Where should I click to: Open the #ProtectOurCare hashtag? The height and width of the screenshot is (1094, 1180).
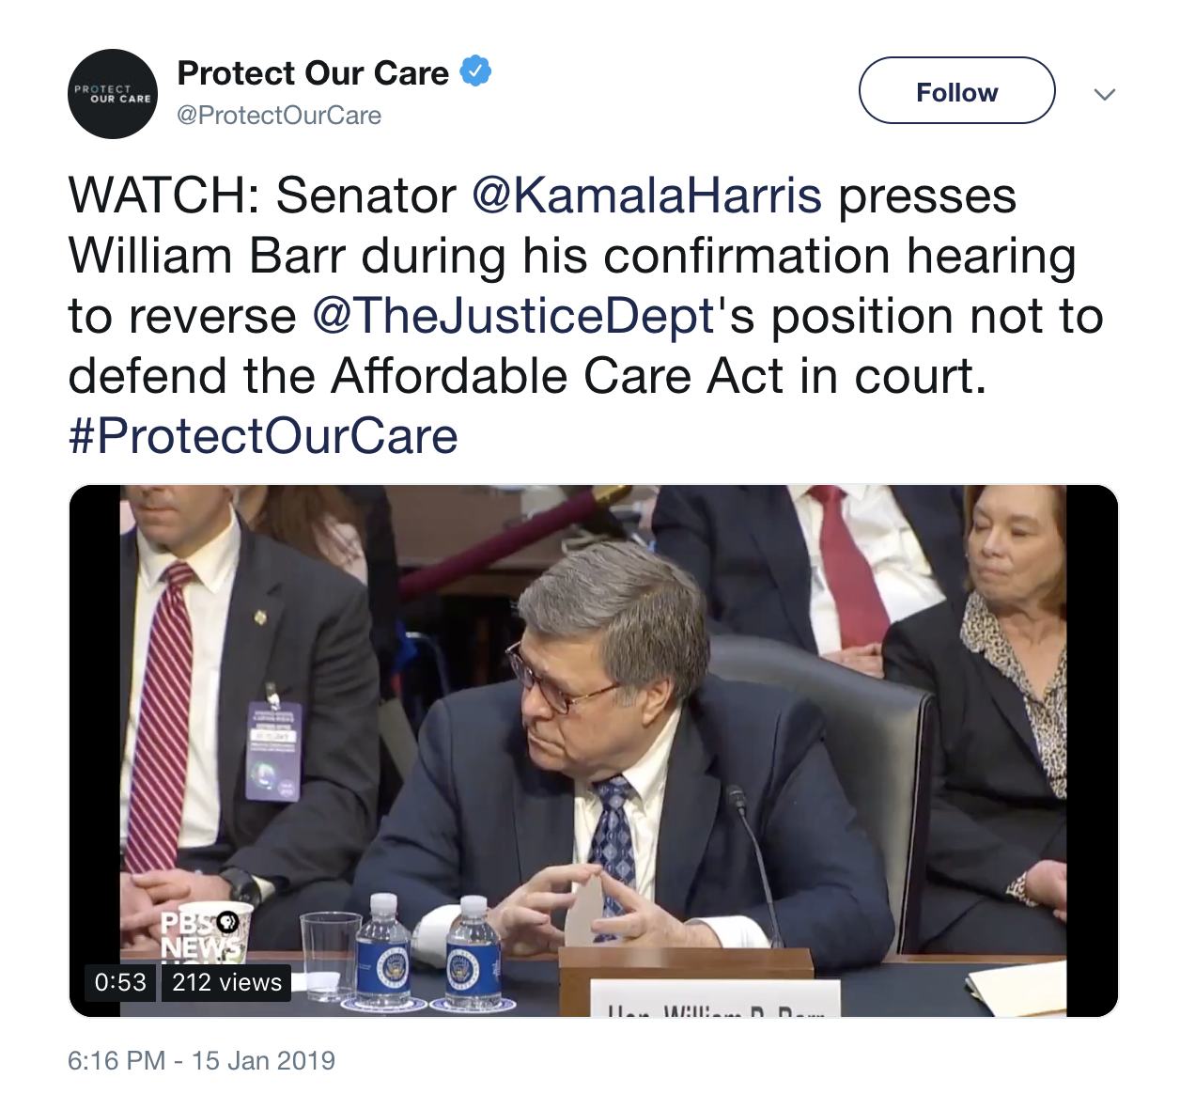(x=263, y=436)
